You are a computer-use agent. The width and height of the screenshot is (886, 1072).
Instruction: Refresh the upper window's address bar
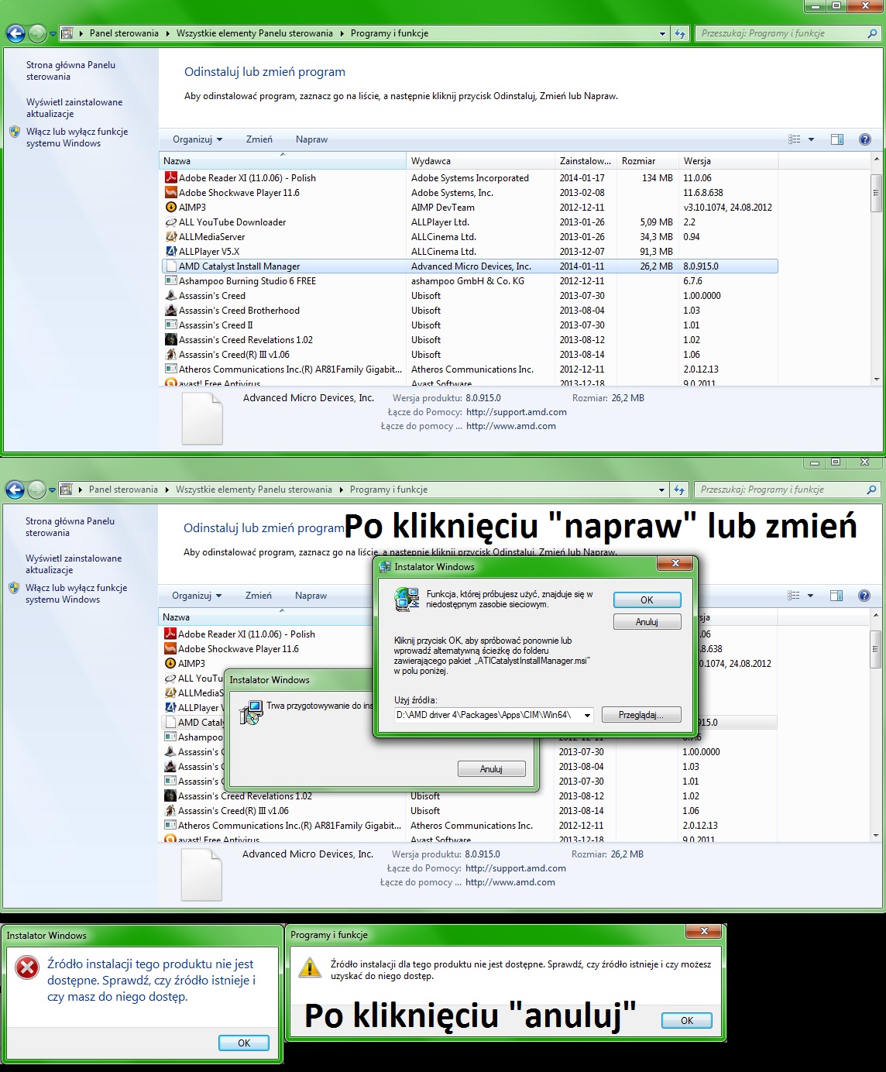(x=680, y=33)
